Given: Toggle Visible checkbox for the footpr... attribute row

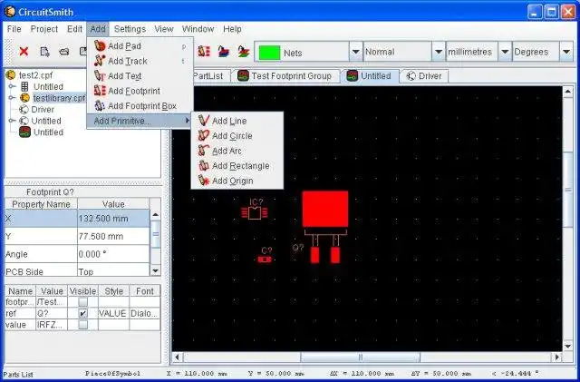Looking at the screenshot, I should coord(83,302).
